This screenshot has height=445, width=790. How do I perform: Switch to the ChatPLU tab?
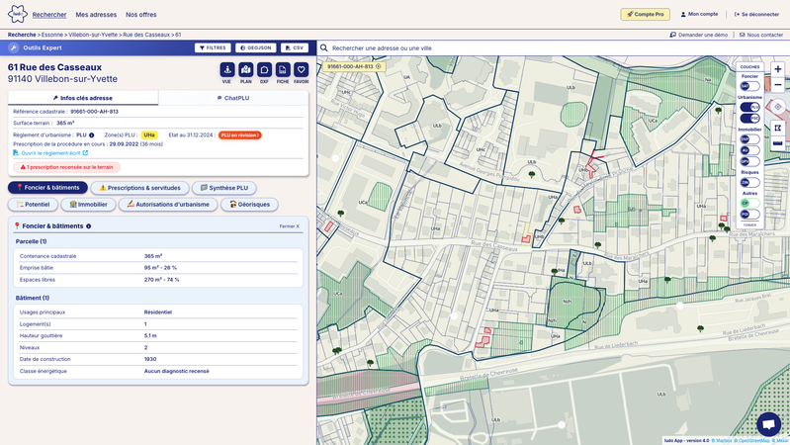(x=233, y=98)
